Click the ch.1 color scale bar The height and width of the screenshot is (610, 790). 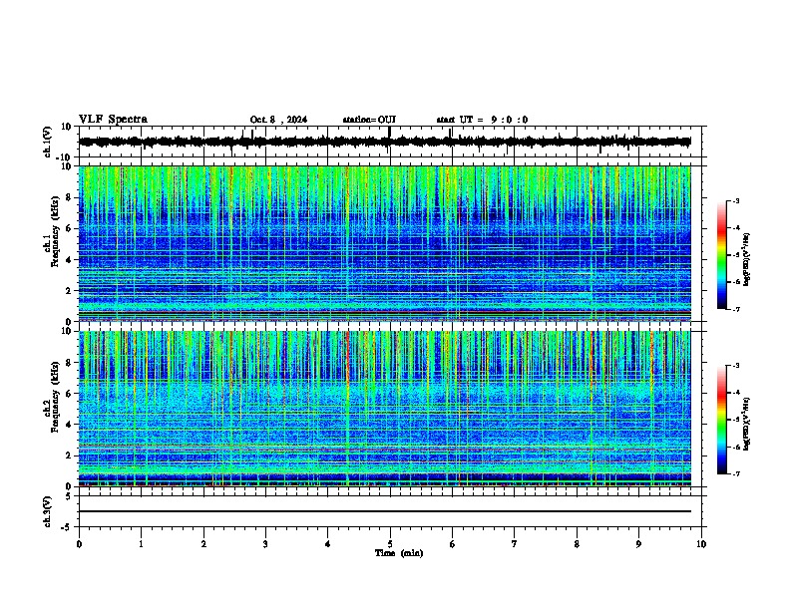[x=722, y=255]
